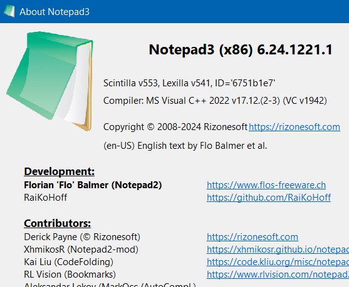Screen dimensions: 349x287
Task: Click the Kai Liu (CodeFolding) entry
Action: (68, 262)
